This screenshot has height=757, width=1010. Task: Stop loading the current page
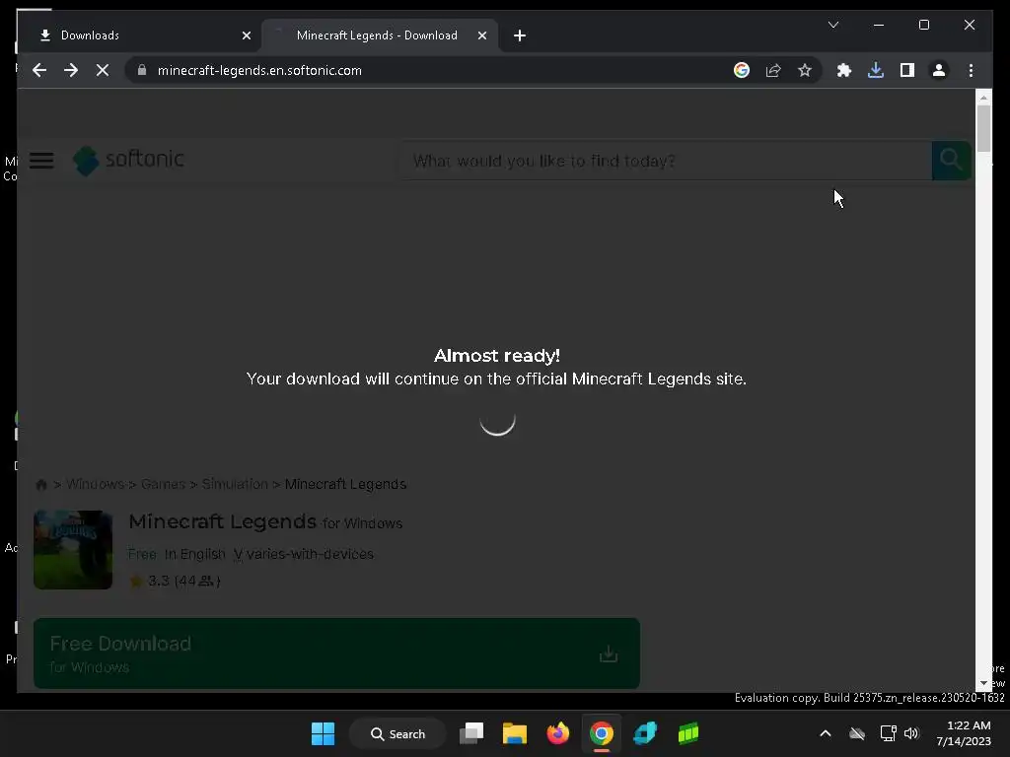point(103,70)
